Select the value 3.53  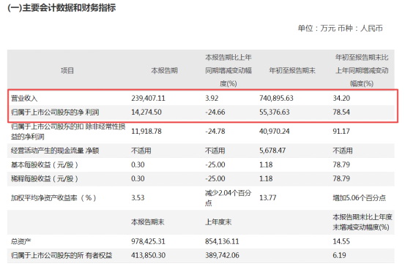pos(138,198)
